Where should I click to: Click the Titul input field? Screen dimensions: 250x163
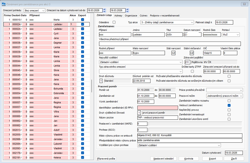(x=174, y=35)
